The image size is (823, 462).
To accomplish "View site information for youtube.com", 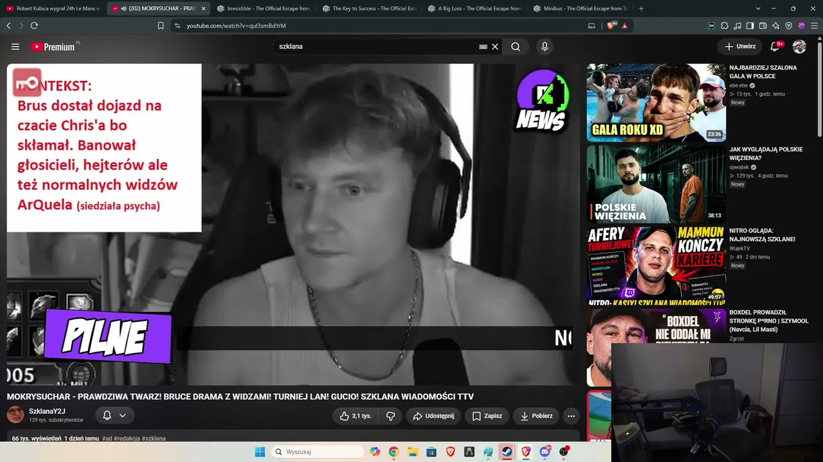I will coord(177,26).
